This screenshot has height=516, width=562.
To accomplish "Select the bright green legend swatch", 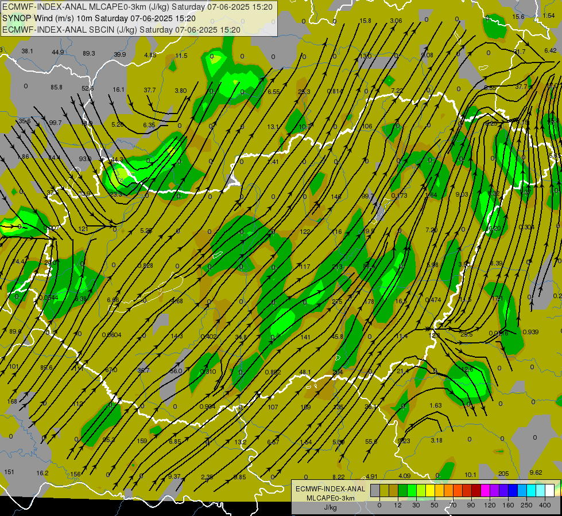I will click(412, 491).
